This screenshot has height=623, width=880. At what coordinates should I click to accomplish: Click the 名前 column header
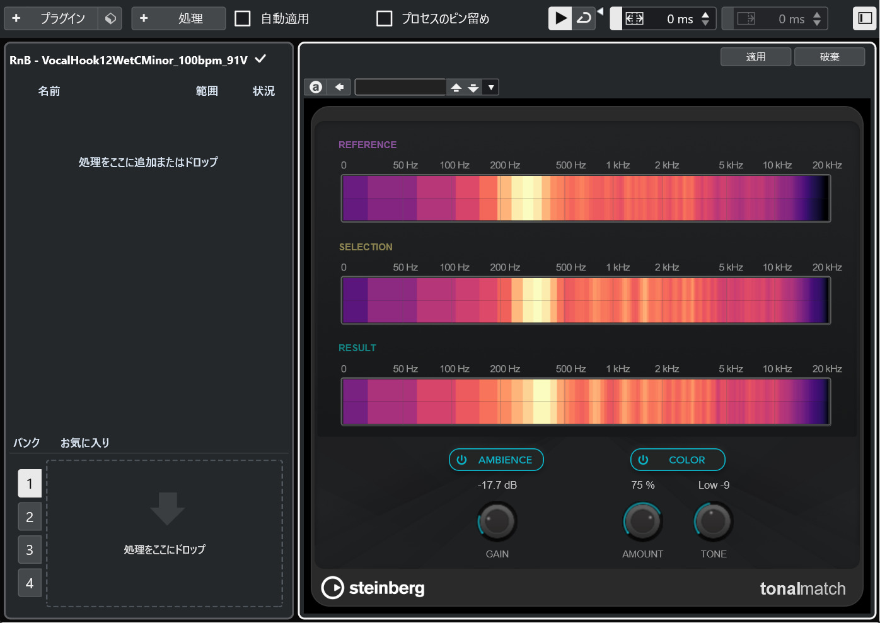click(49, 91)
